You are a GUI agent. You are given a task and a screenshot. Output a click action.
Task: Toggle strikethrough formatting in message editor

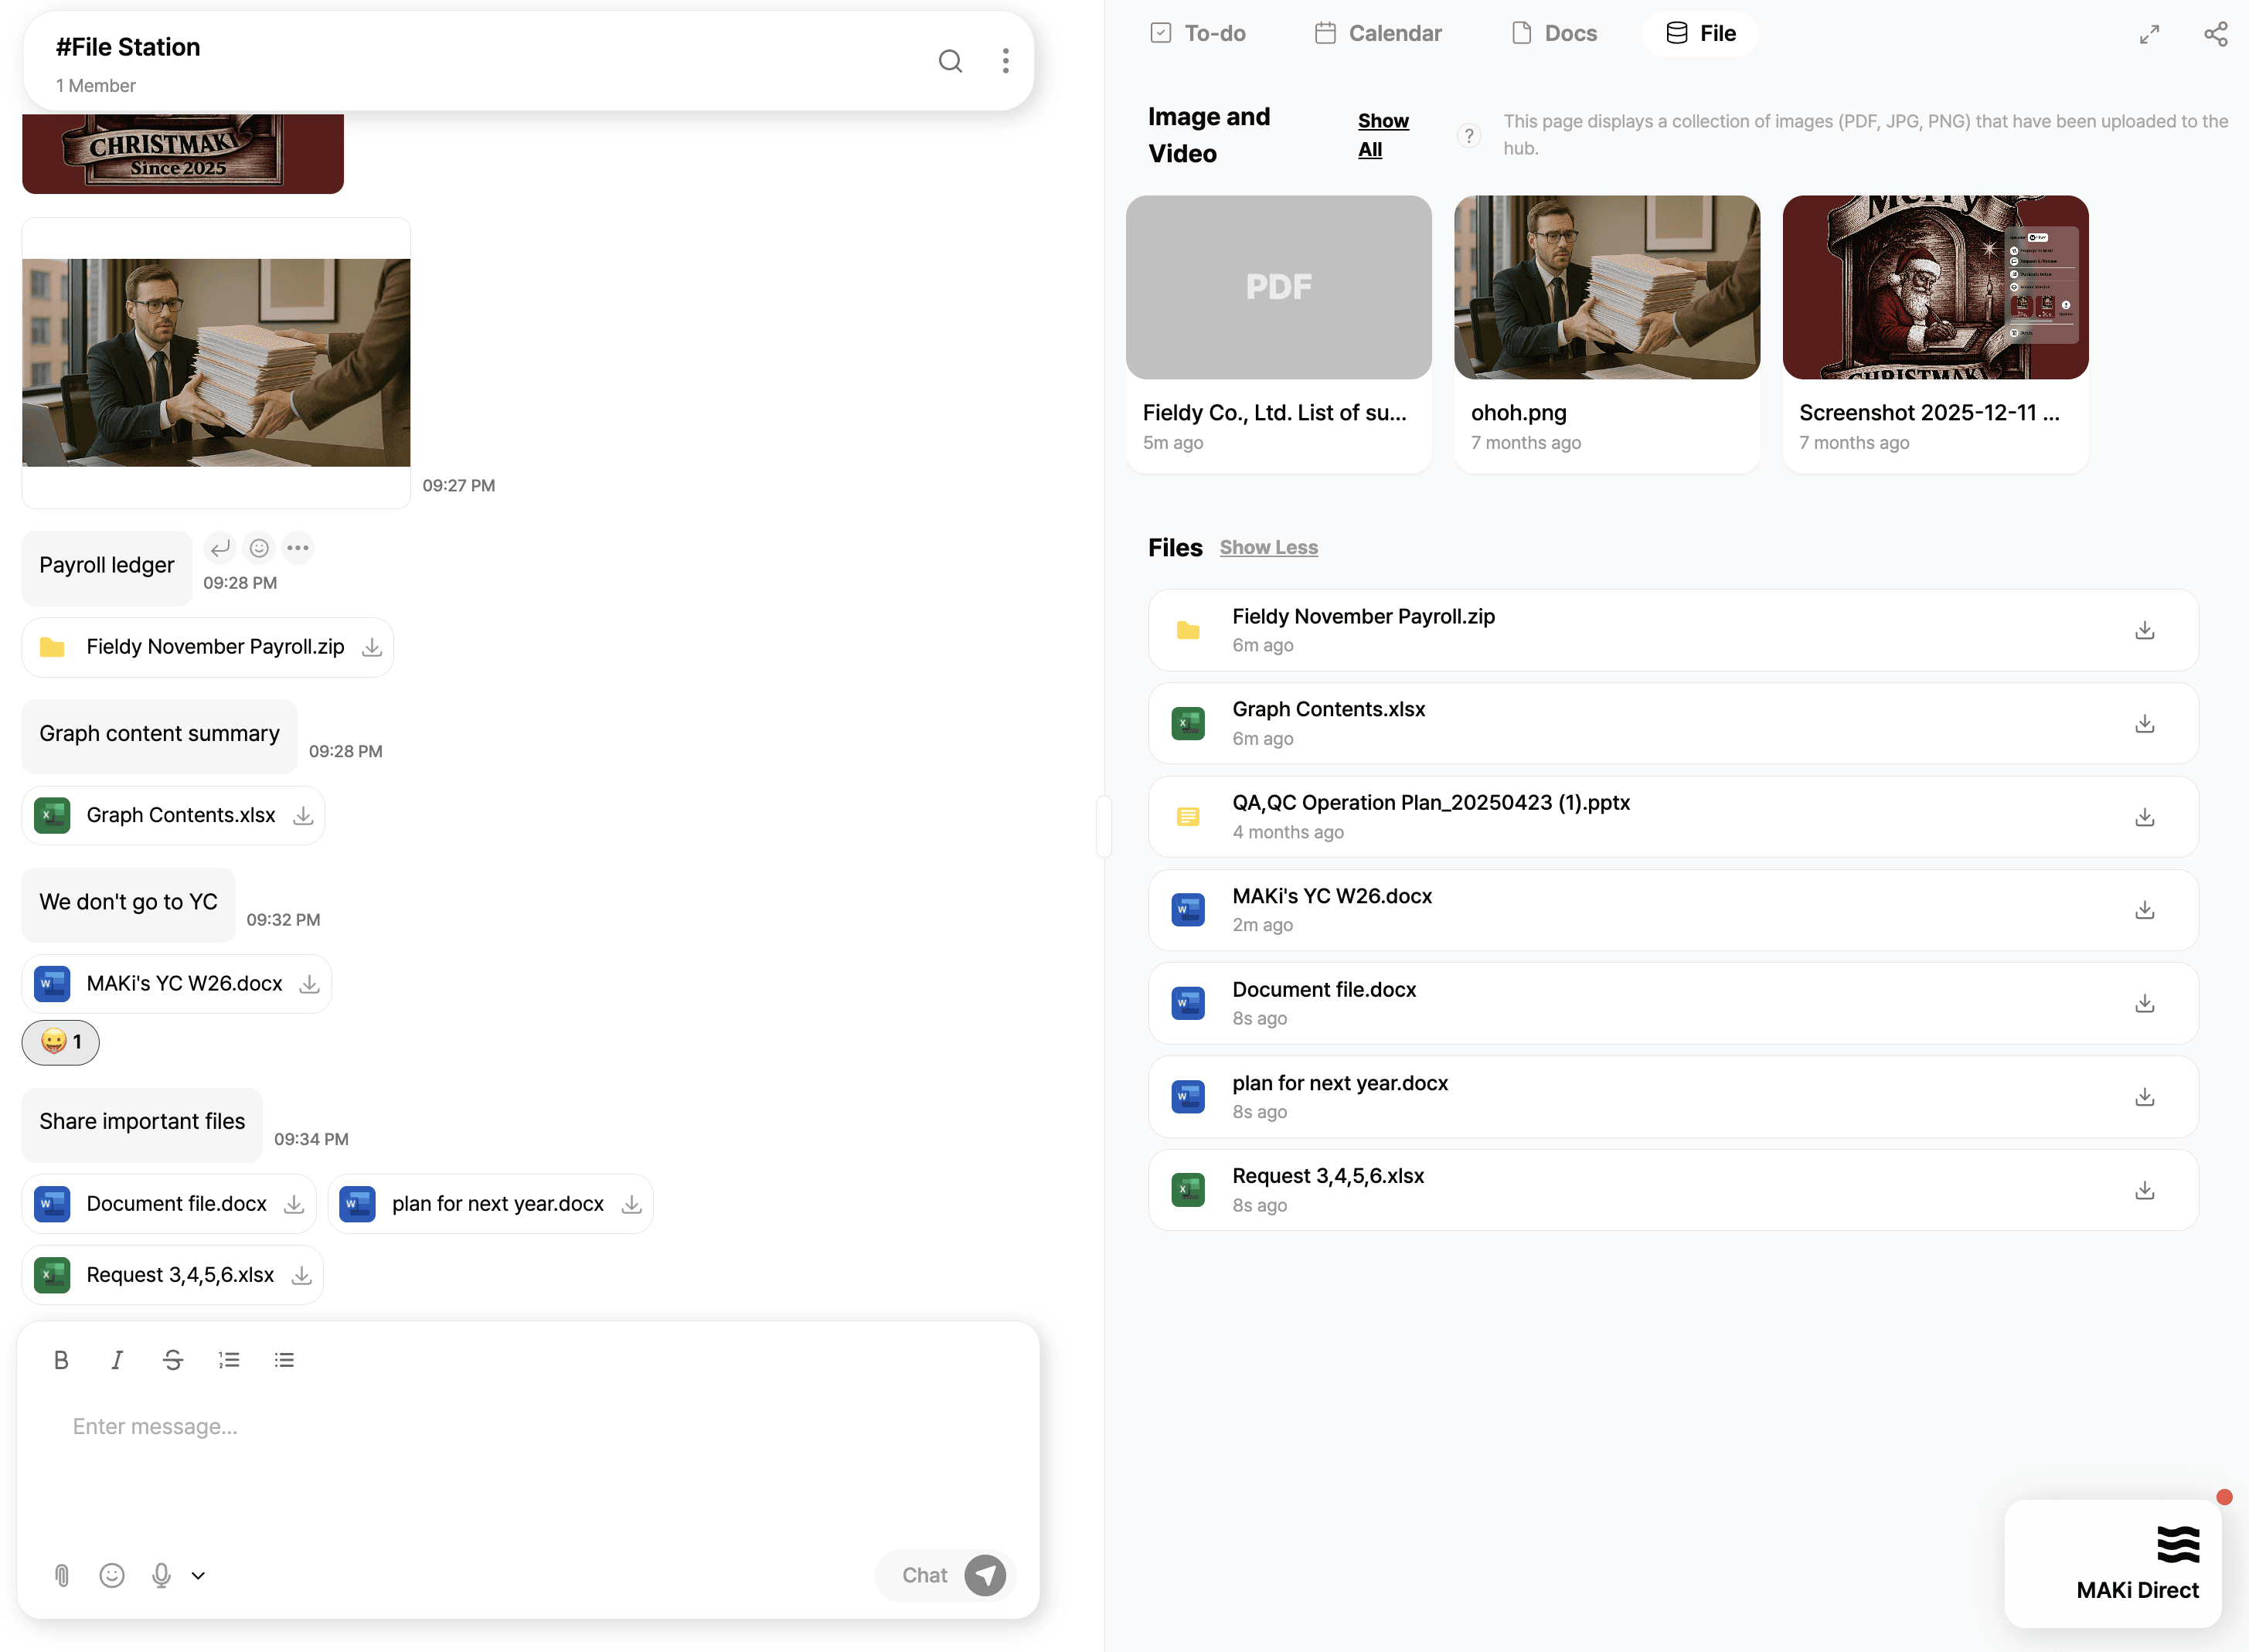pyautogui.click(x=173, y=1360)
